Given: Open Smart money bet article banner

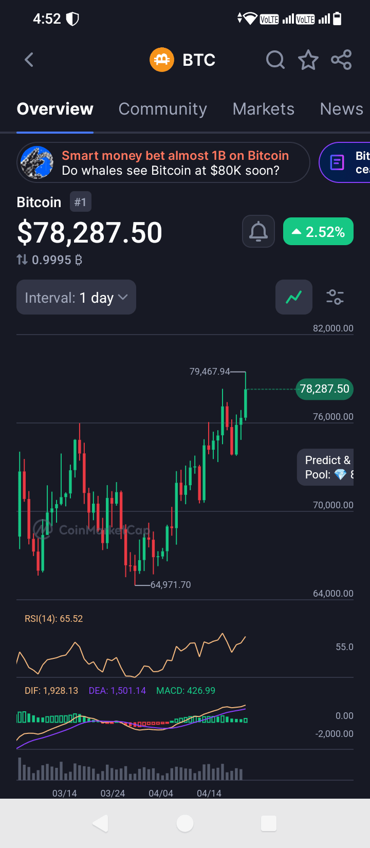Looking at the screenshot, I should coord(163,162).
